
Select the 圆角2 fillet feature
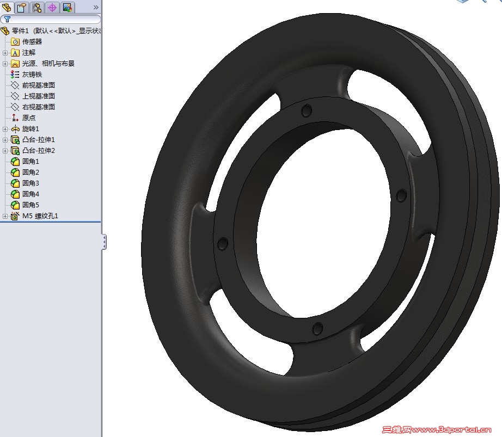pos(30,173)
